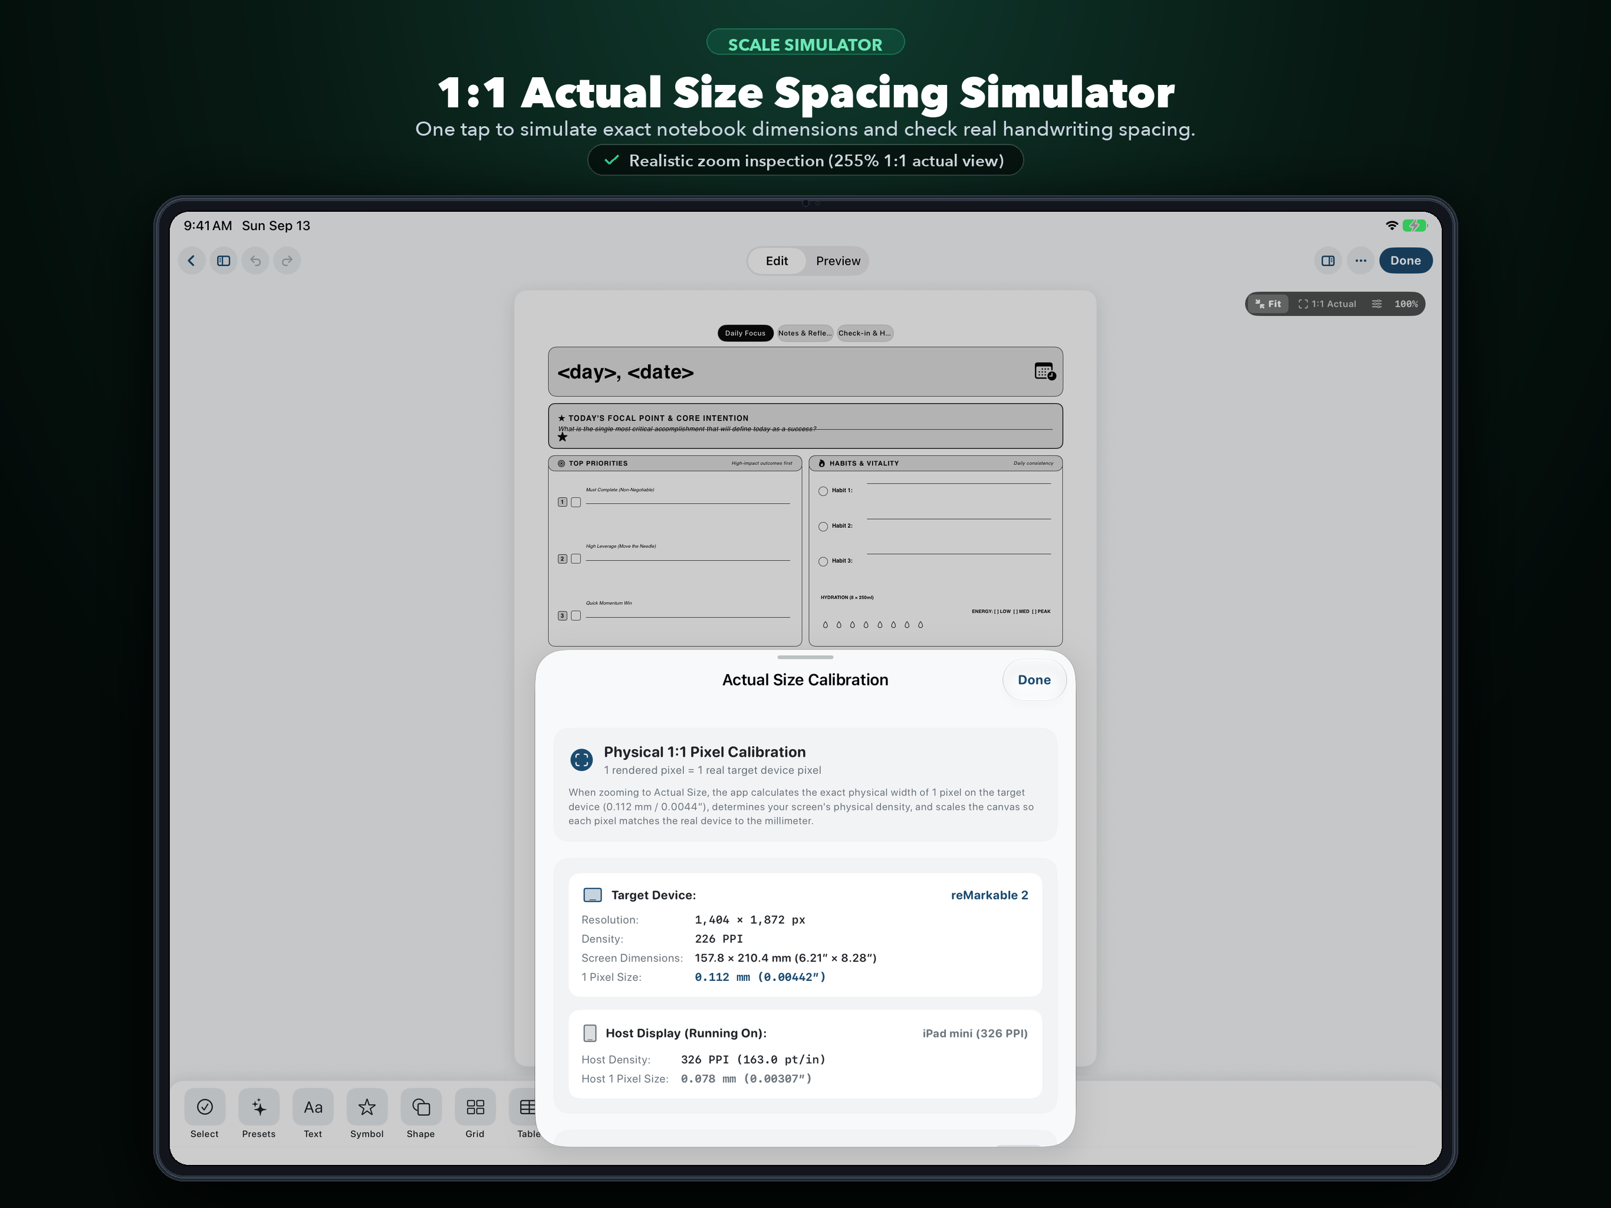Open the right inspector panel icon
Screen dimensions: 1611x1208
click(x=1328, y=261)
